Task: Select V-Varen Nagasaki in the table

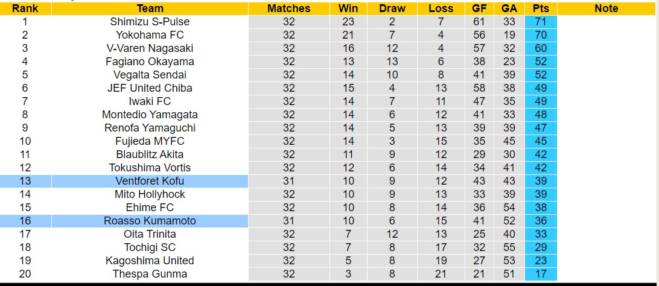Action: (x=150, y=48)
